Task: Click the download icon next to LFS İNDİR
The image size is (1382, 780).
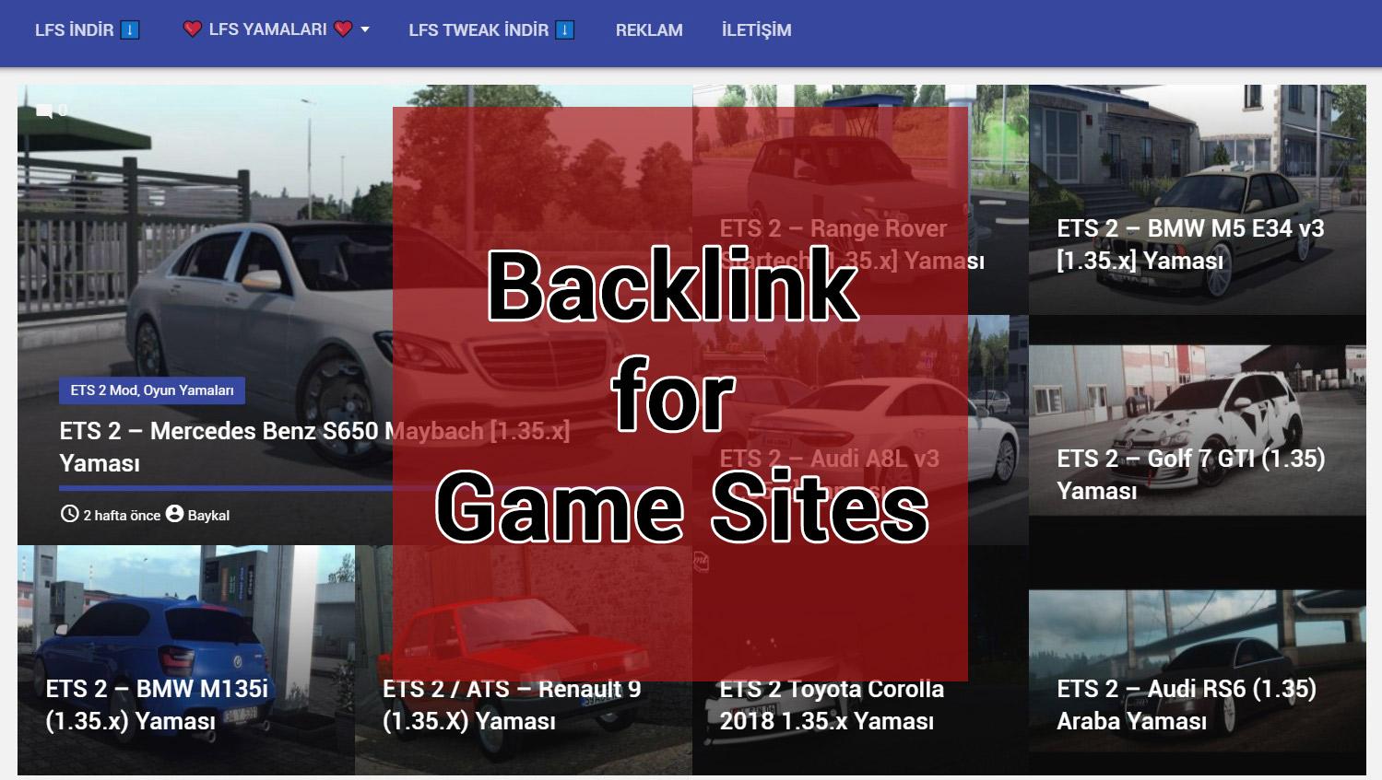Action: point(128,29)
